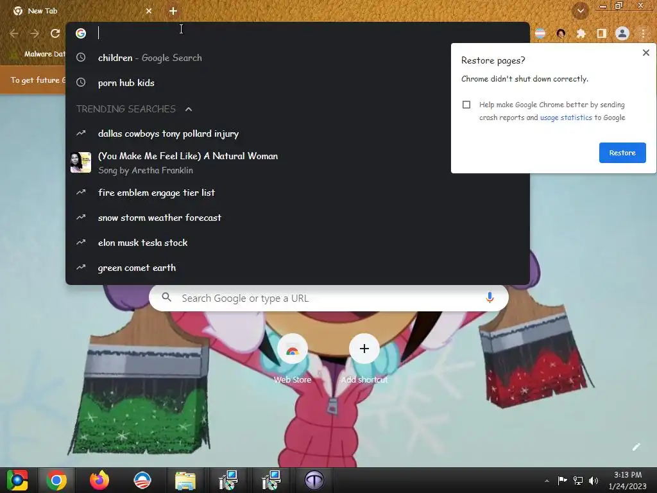Screen dimensions: 657x493
Task: Click the Start button on taskbar
Action: coord(17,480)
